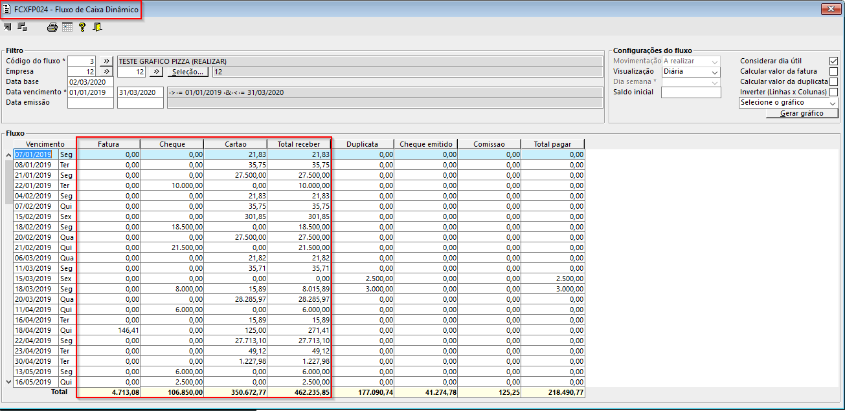
Task: Click the Data base field 02/03/2020
Action: pyautogui.click(x=91, y=81)
